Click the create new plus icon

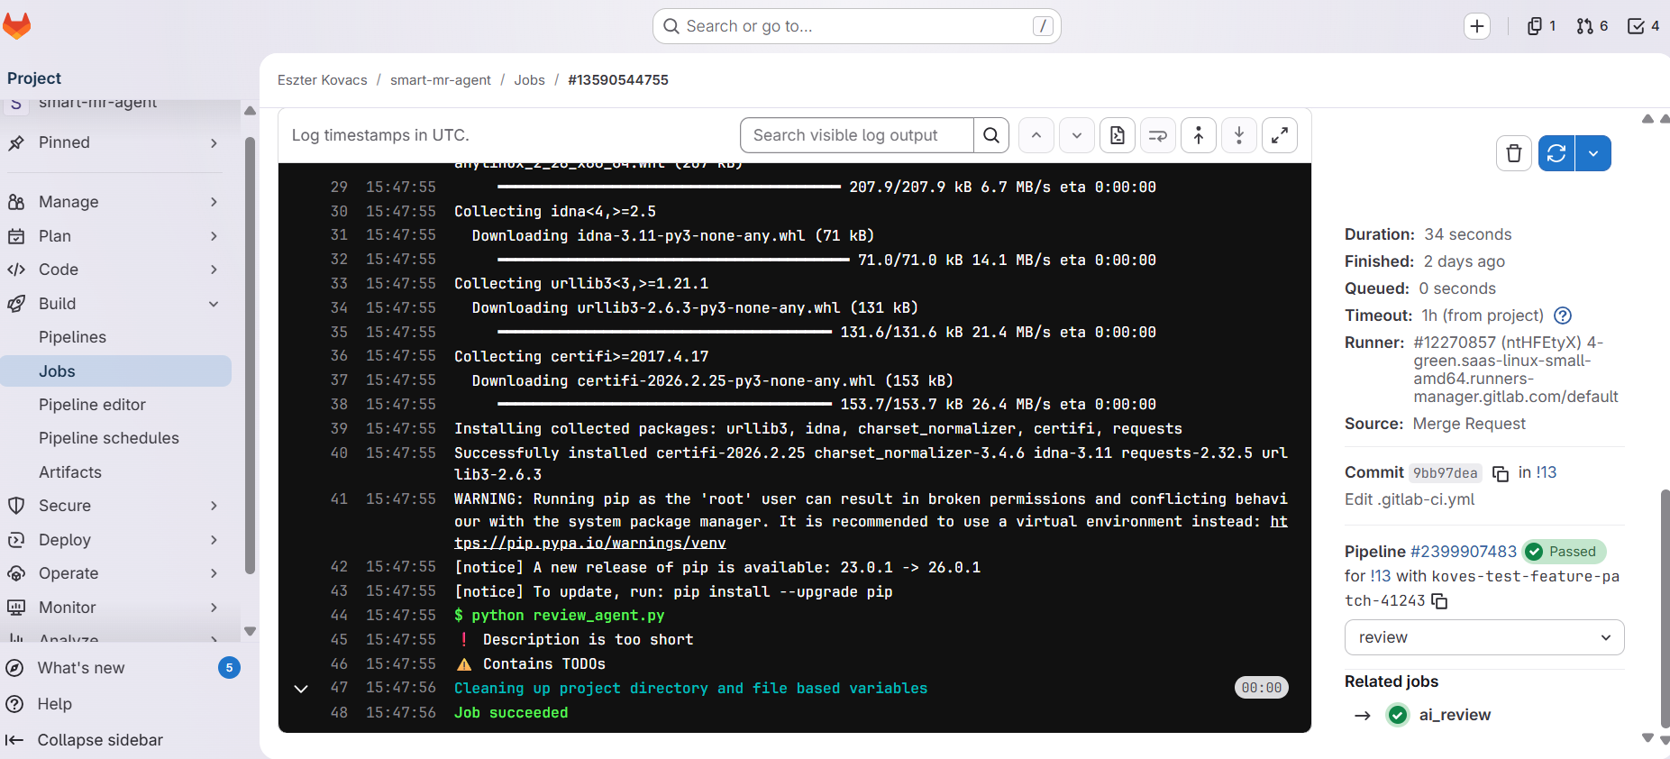(x=1477, y=26)
